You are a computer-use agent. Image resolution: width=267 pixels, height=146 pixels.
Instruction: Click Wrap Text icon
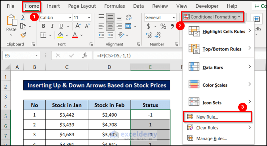(128, 17)
